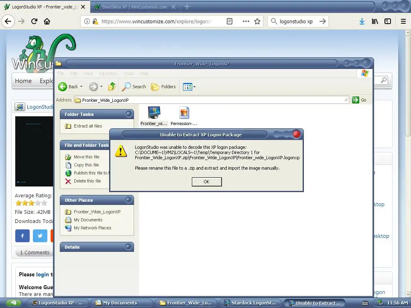
Task: Toggle the Folders pane button
Action: pos(163,87)
